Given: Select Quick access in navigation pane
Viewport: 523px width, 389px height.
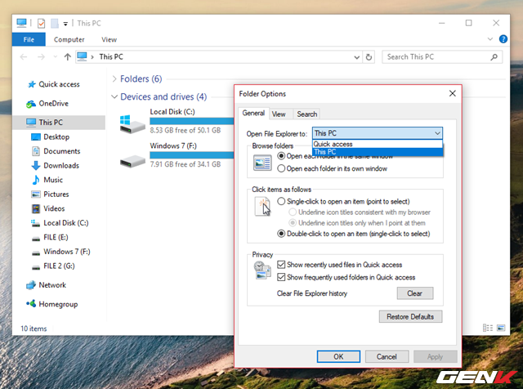Looking at the screenshot, I should 59,84.
